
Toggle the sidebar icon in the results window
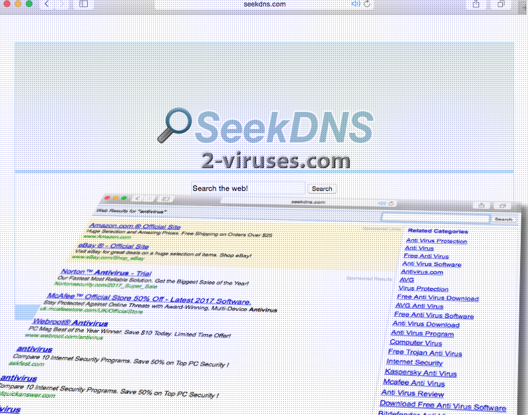point(166,200)
